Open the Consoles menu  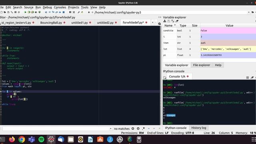(60, 7)
